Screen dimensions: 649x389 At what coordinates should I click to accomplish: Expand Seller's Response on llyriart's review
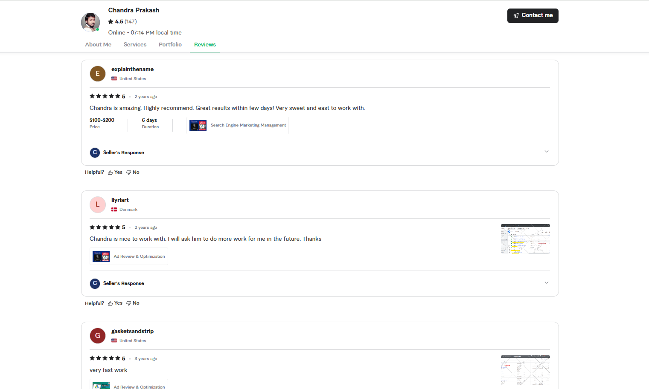(546, 283)
